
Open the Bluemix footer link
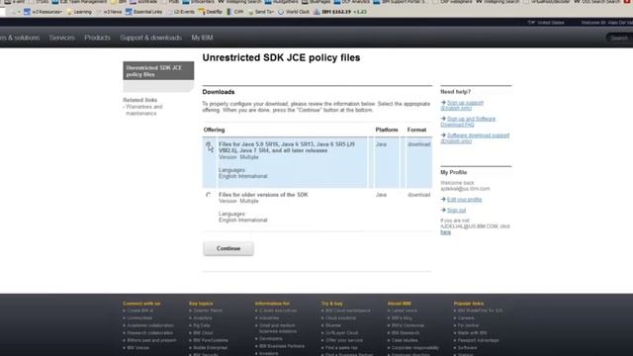[x=333, y=325]
